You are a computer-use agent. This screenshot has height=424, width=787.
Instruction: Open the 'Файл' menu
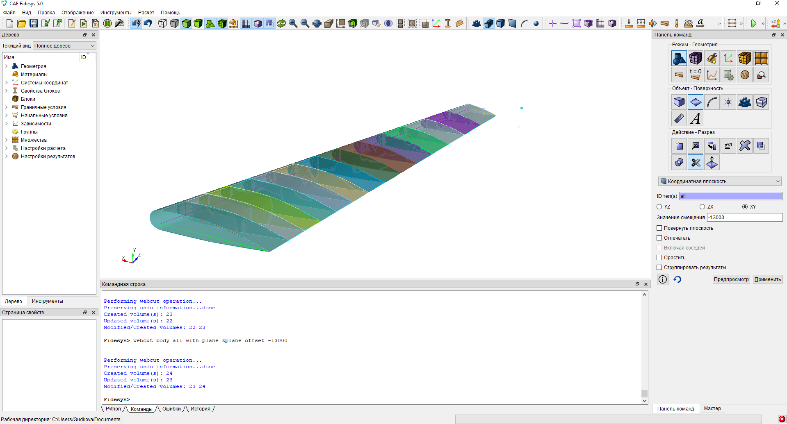[x=9, y=13]
